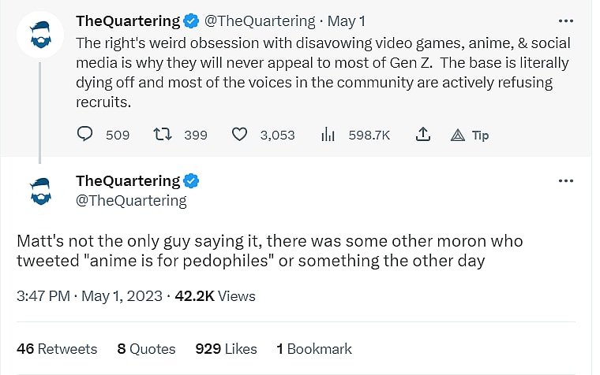Click the 1 Bookmark count
600x375 pixels.
[x=314, y=348]
